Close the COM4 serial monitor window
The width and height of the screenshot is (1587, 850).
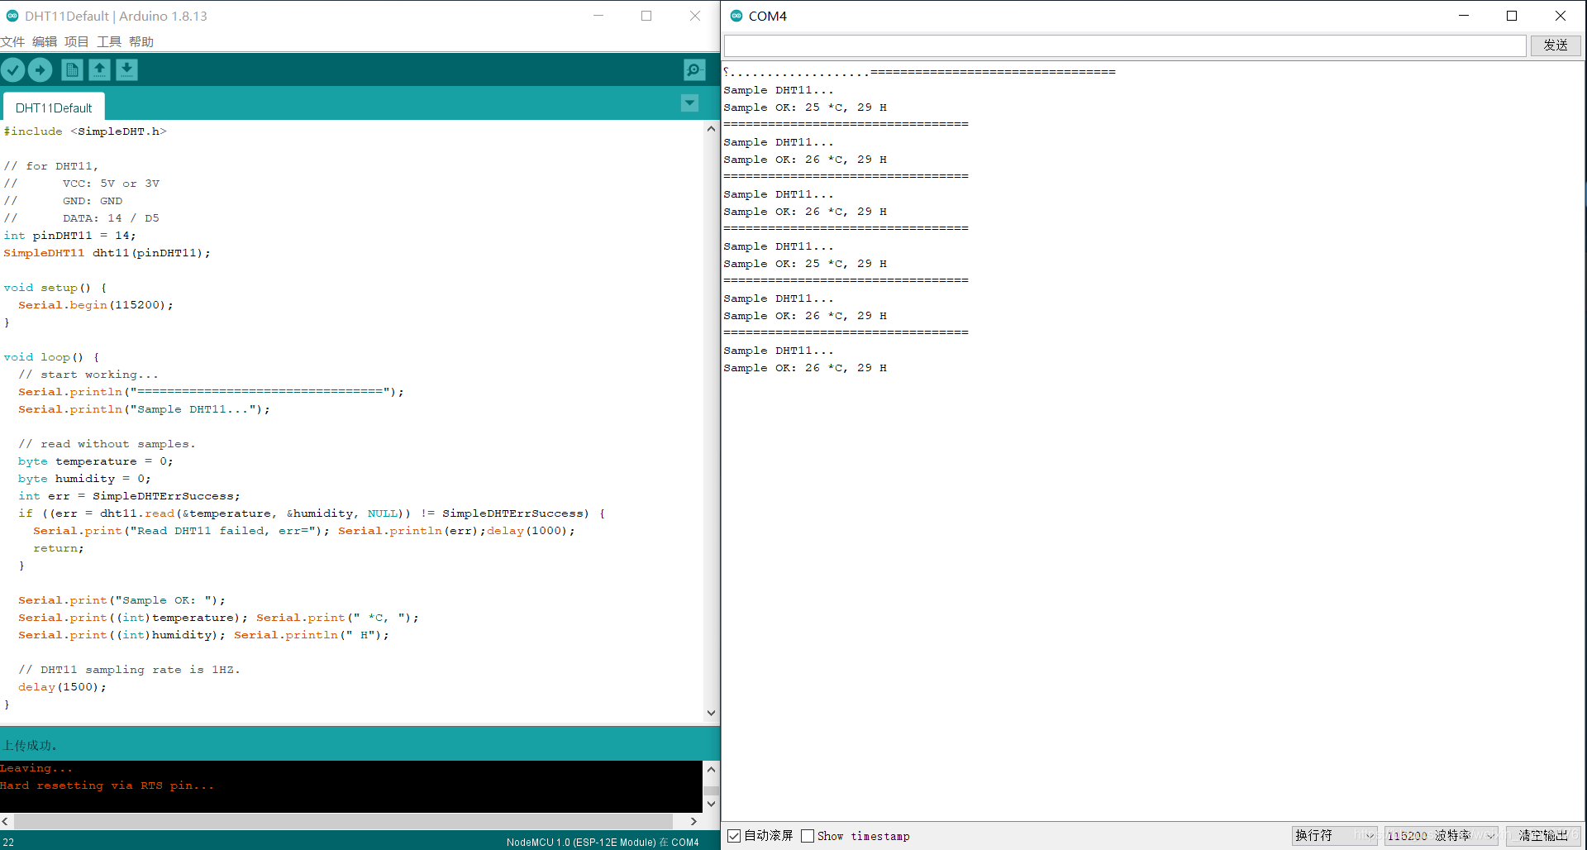point(1561,16)
